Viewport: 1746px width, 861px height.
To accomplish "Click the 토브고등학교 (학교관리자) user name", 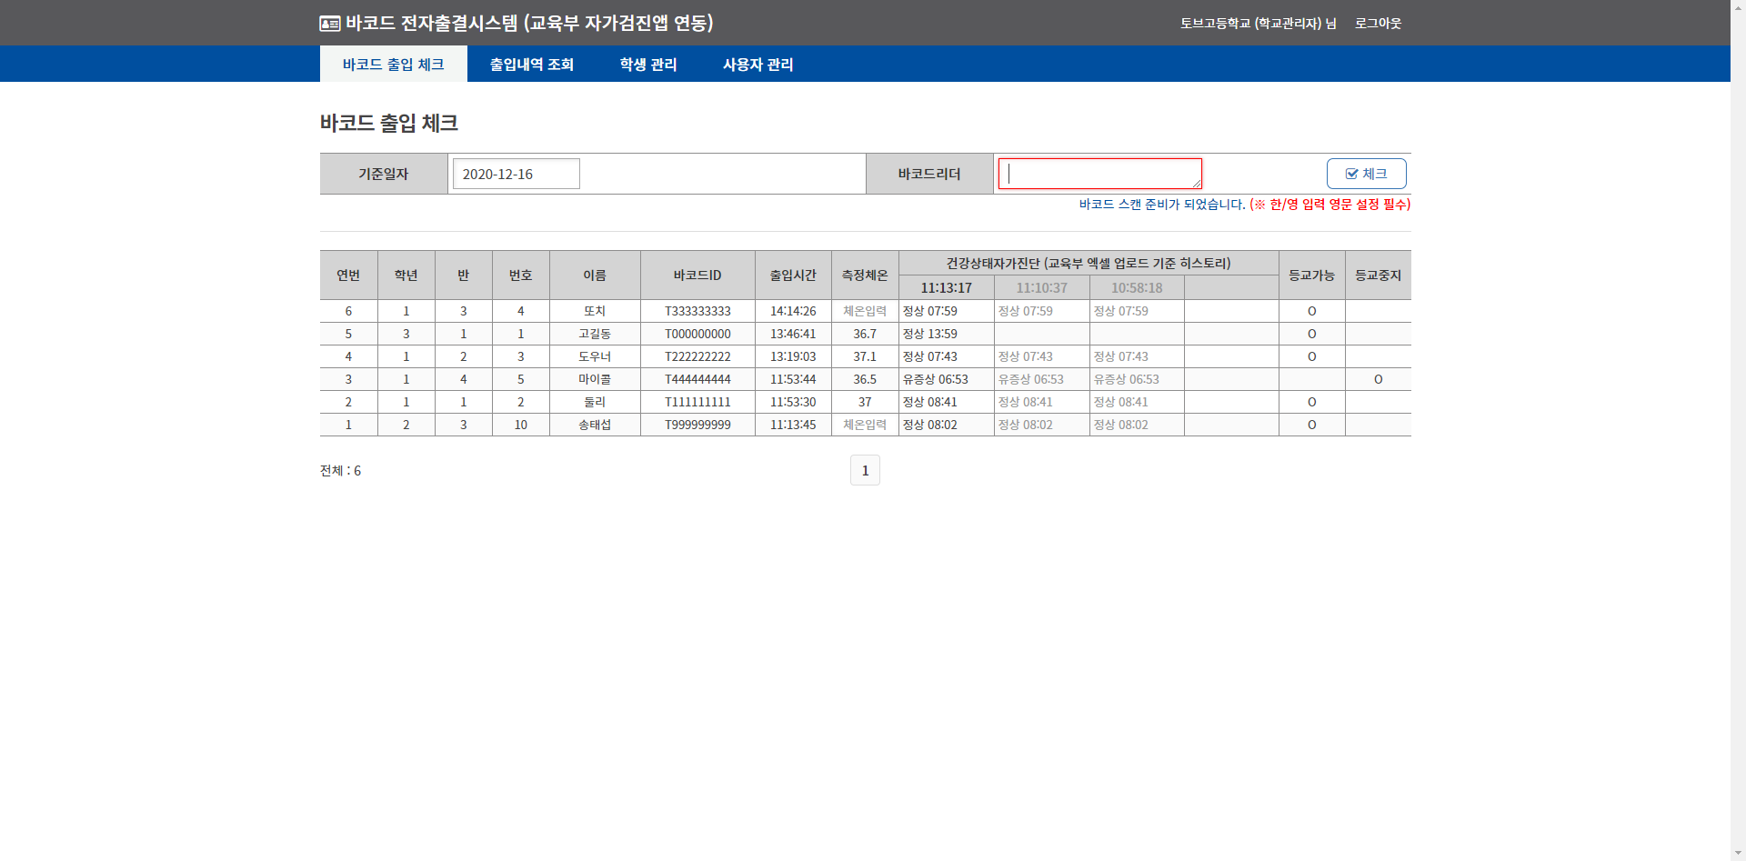I will coord(1258,24).
